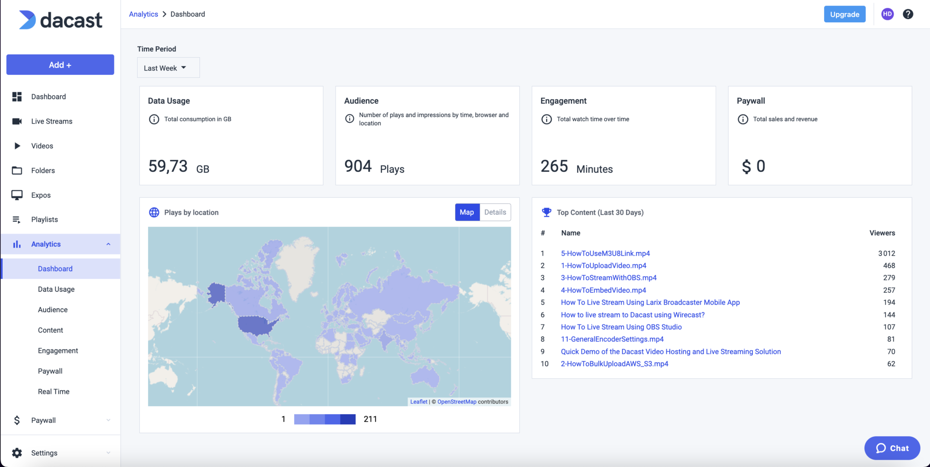The width and height of the screenshot is (930, 467).
Task: Click the Live Streams camera icon
Action: coord(17,121)
